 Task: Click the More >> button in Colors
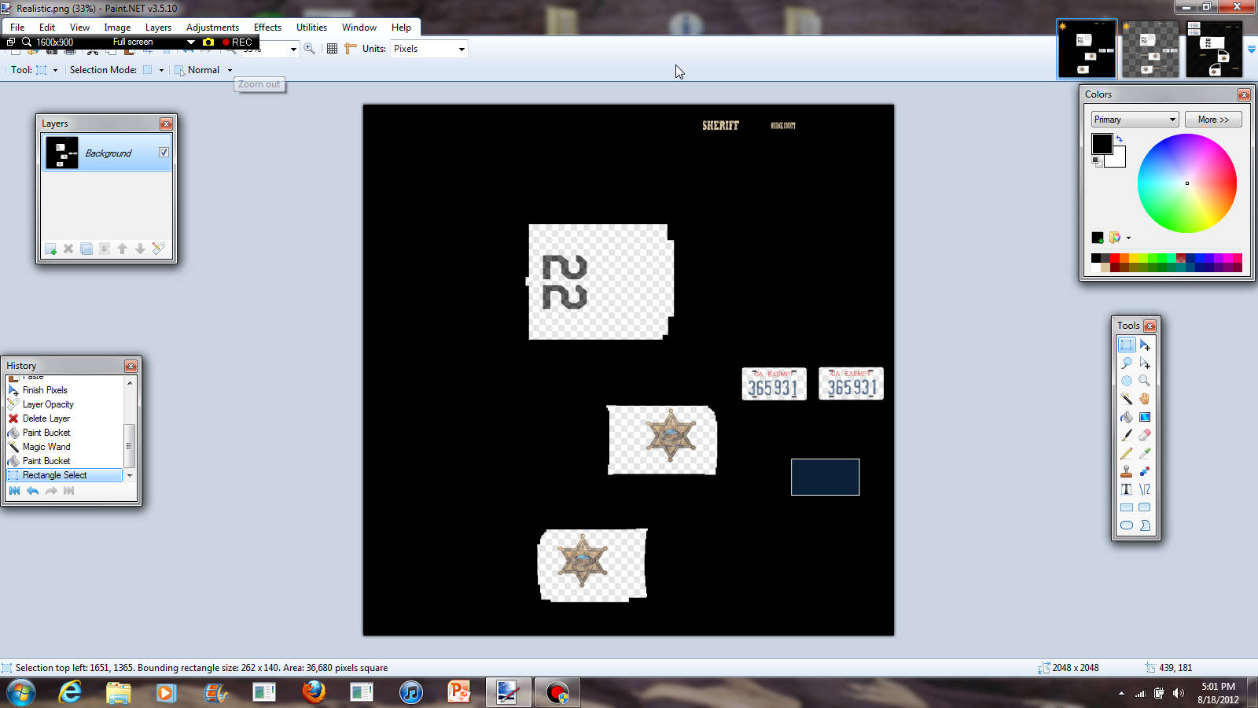point(1213,120)
